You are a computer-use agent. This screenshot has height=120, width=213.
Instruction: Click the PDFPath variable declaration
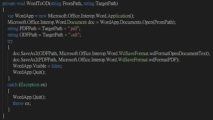(28, 29)
